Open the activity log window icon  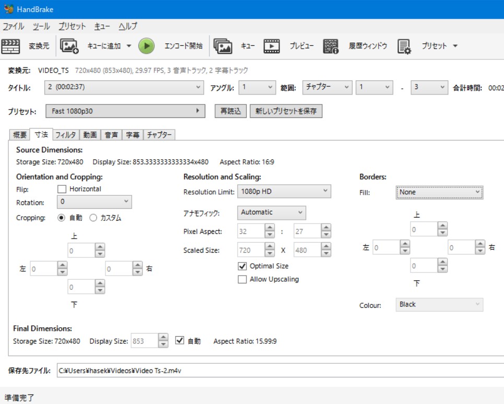[x=331, y=46]
